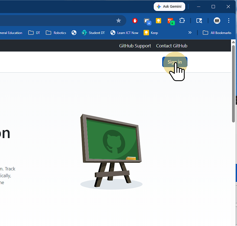Open the Learn ICT Now bookmark
Image resolution: width=237 pixels, height=226 pixels.
(x=124, y=33)
